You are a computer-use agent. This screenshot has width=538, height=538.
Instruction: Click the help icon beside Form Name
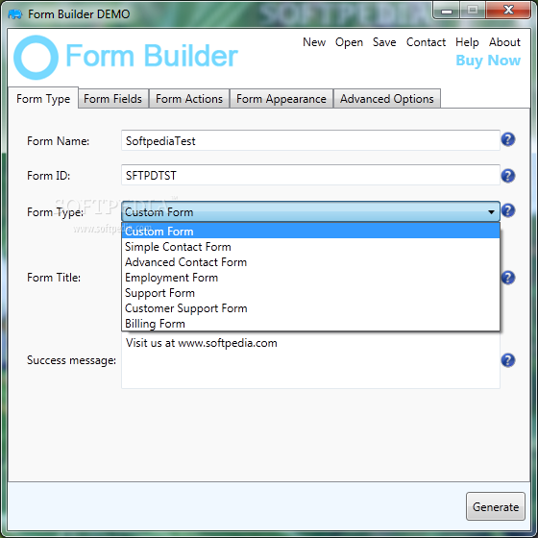[x=508, y=139]
